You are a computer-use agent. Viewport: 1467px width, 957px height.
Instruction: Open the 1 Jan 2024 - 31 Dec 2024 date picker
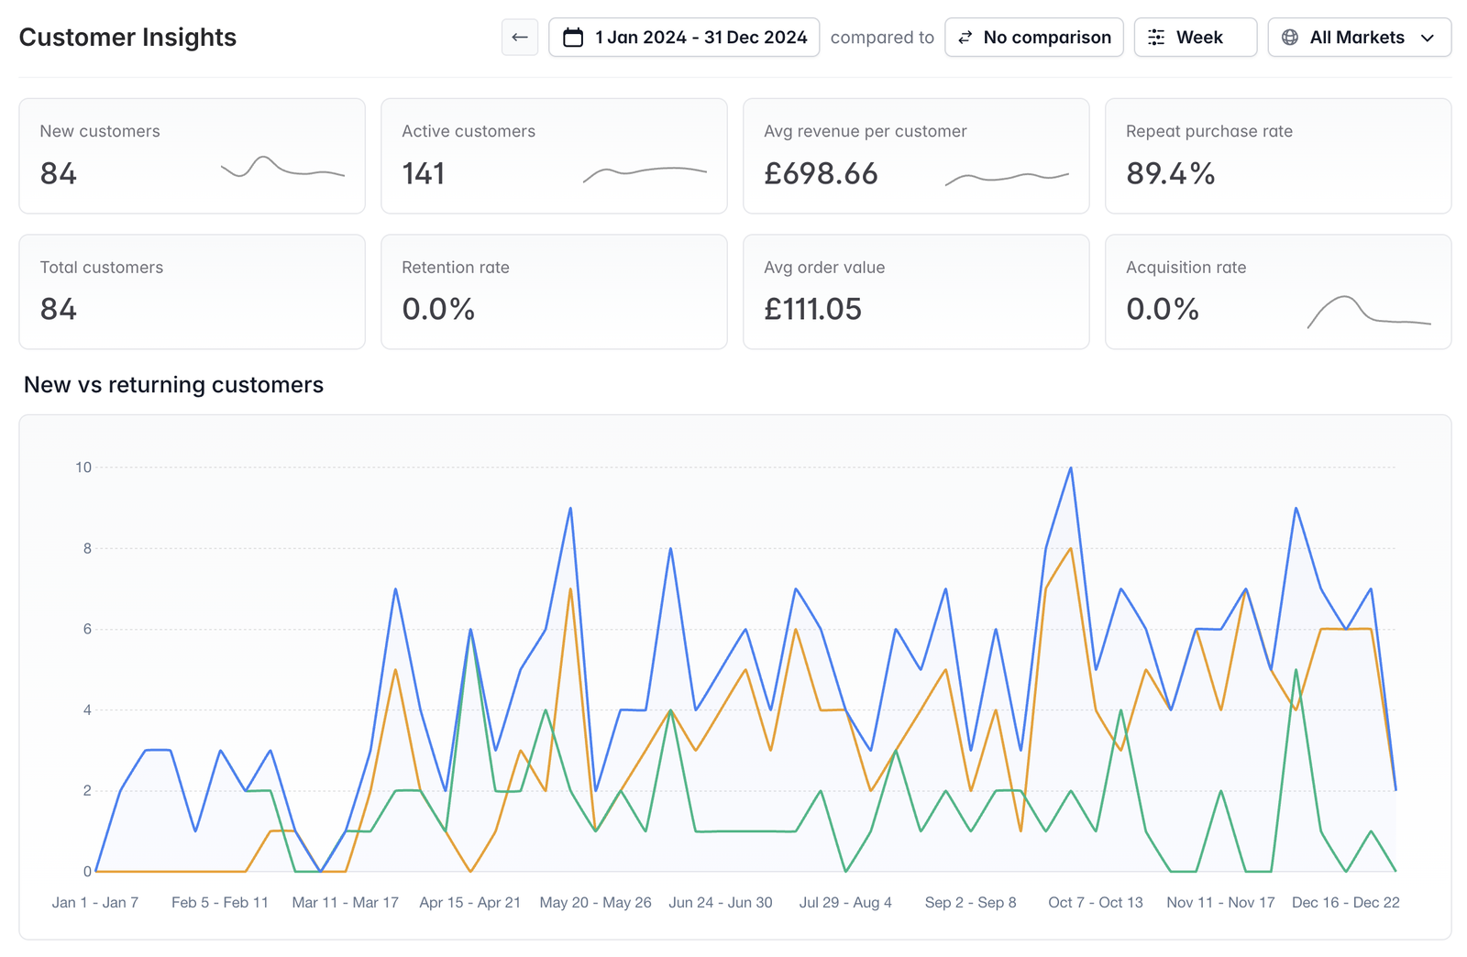click(x=684, y=38)
